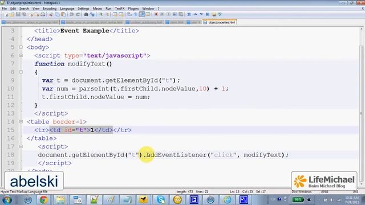Cut selection using the scissors icon
The height and width of the screenshot is (205, 365).
pyautogui.click(x=51, y=14)
